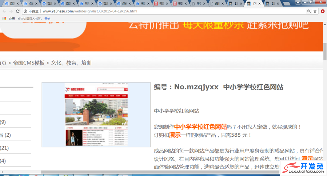Screen dimensions: 327x176
Task: Click 演示 link in the 订购和 line
Action: 175,135
